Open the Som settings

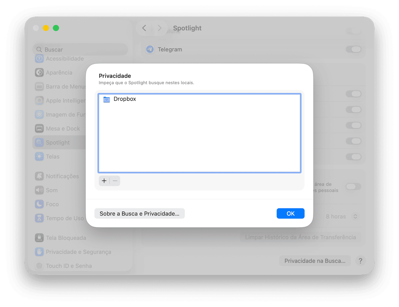pyautogui.click(x=52, y=190)
